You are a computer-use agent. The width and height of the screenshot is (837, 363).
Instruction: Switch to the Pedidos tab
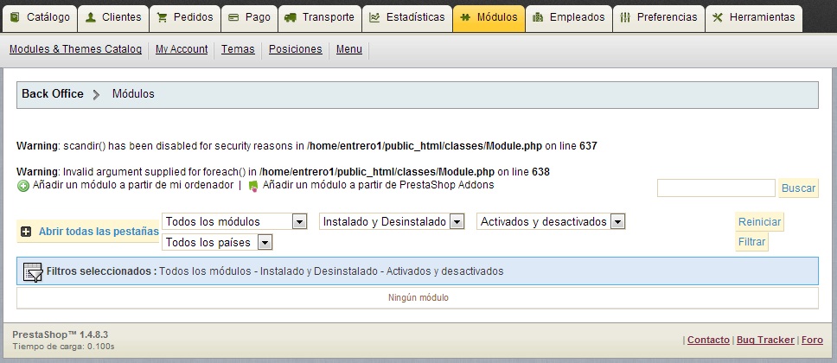point(185,18)
